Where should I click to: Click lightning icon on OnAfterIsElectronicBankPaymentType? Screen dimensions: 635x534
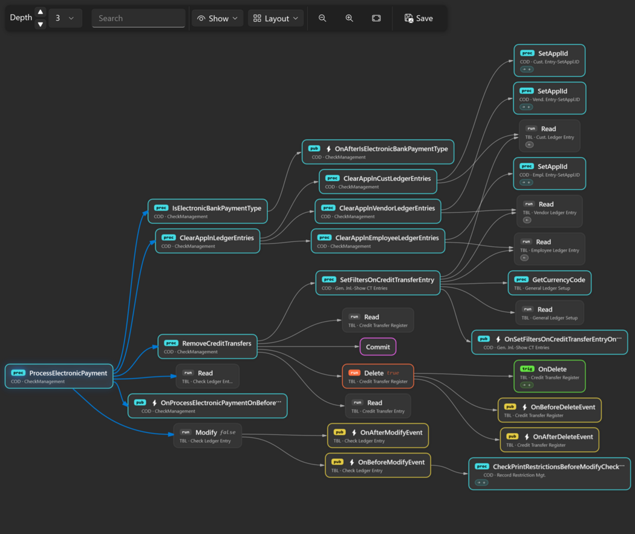point(328,149)
